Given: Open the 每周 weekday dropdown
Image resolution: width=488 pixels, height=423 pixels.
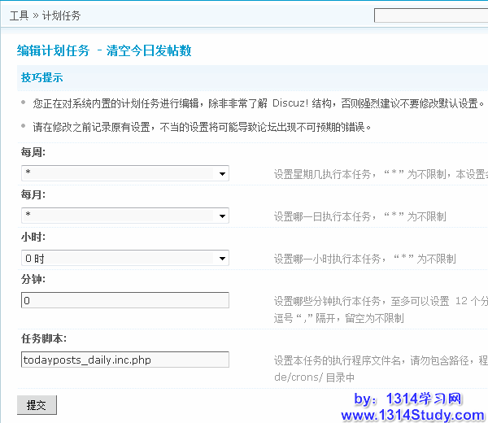Looking at the screenshot, I should pos(125,173).
